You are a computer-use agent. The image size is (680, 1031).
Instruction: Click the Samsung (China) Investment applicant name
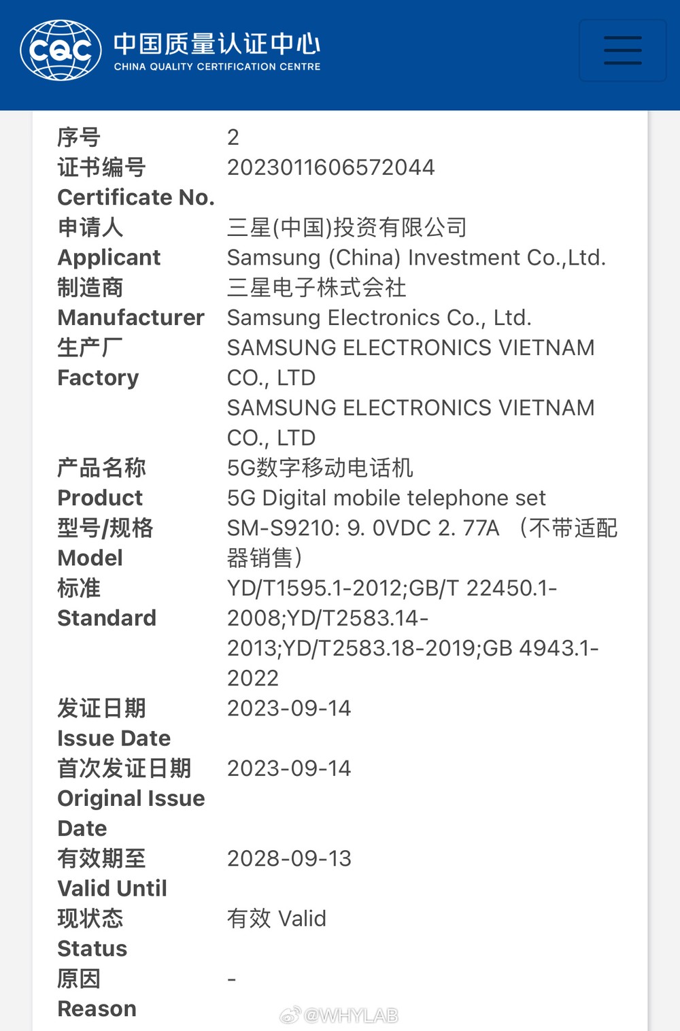(416, 258)
